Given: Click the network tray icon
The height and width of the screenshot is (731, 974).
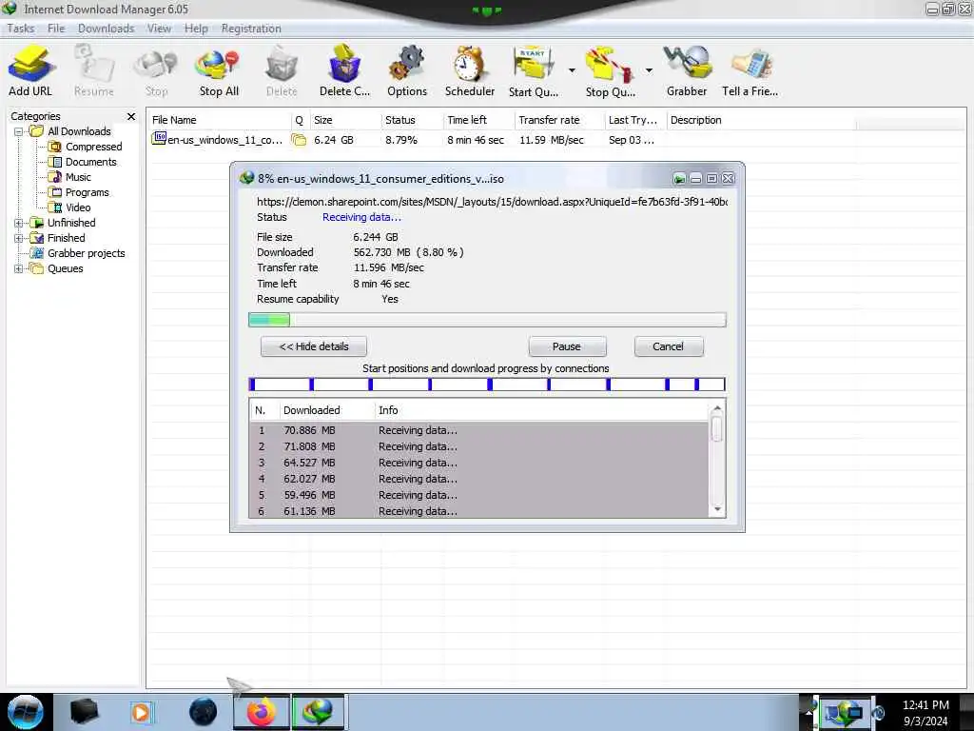Looking at the screenshot, I should 843,712.
